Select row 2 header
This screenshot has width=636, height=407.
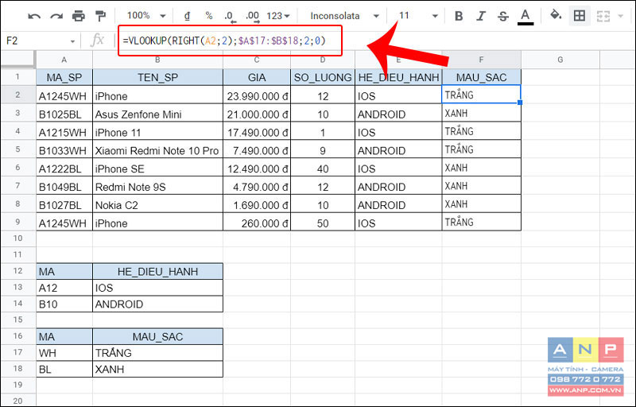tap(17, 95)
